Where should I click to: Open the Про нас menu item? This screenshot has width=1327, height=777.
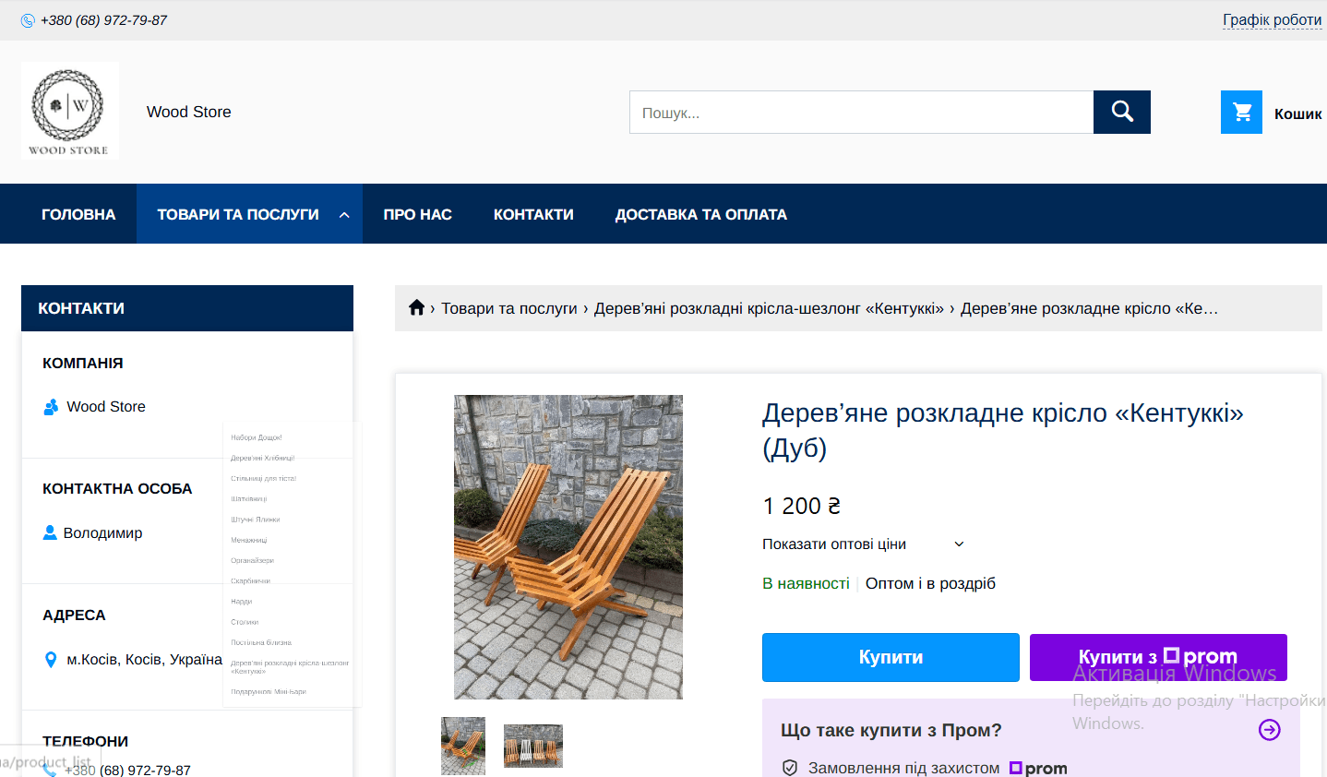417,214
